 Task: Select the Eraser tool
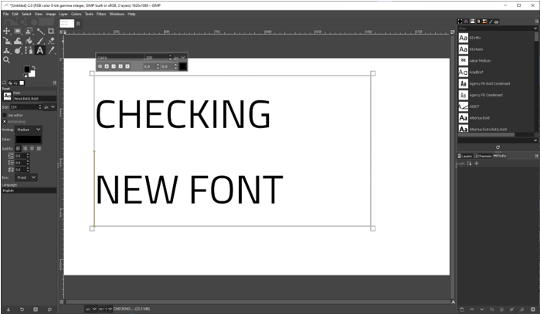pos(51,41)
